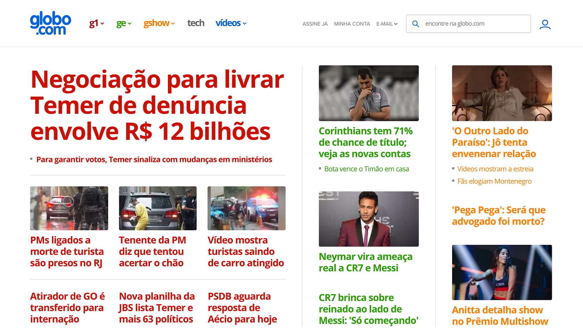Focus the 'encontre na globo.com' search field

(x=468, y=24)
